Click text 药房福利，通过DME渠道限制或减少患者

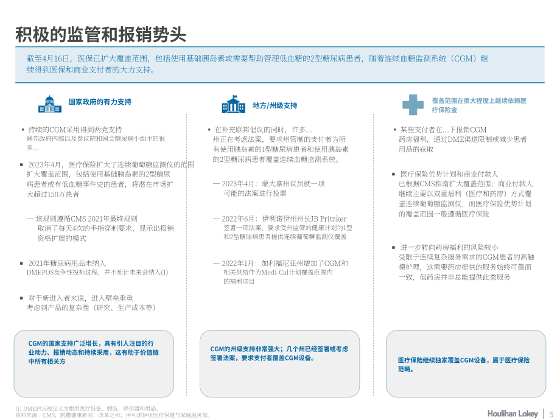point(463,139)
